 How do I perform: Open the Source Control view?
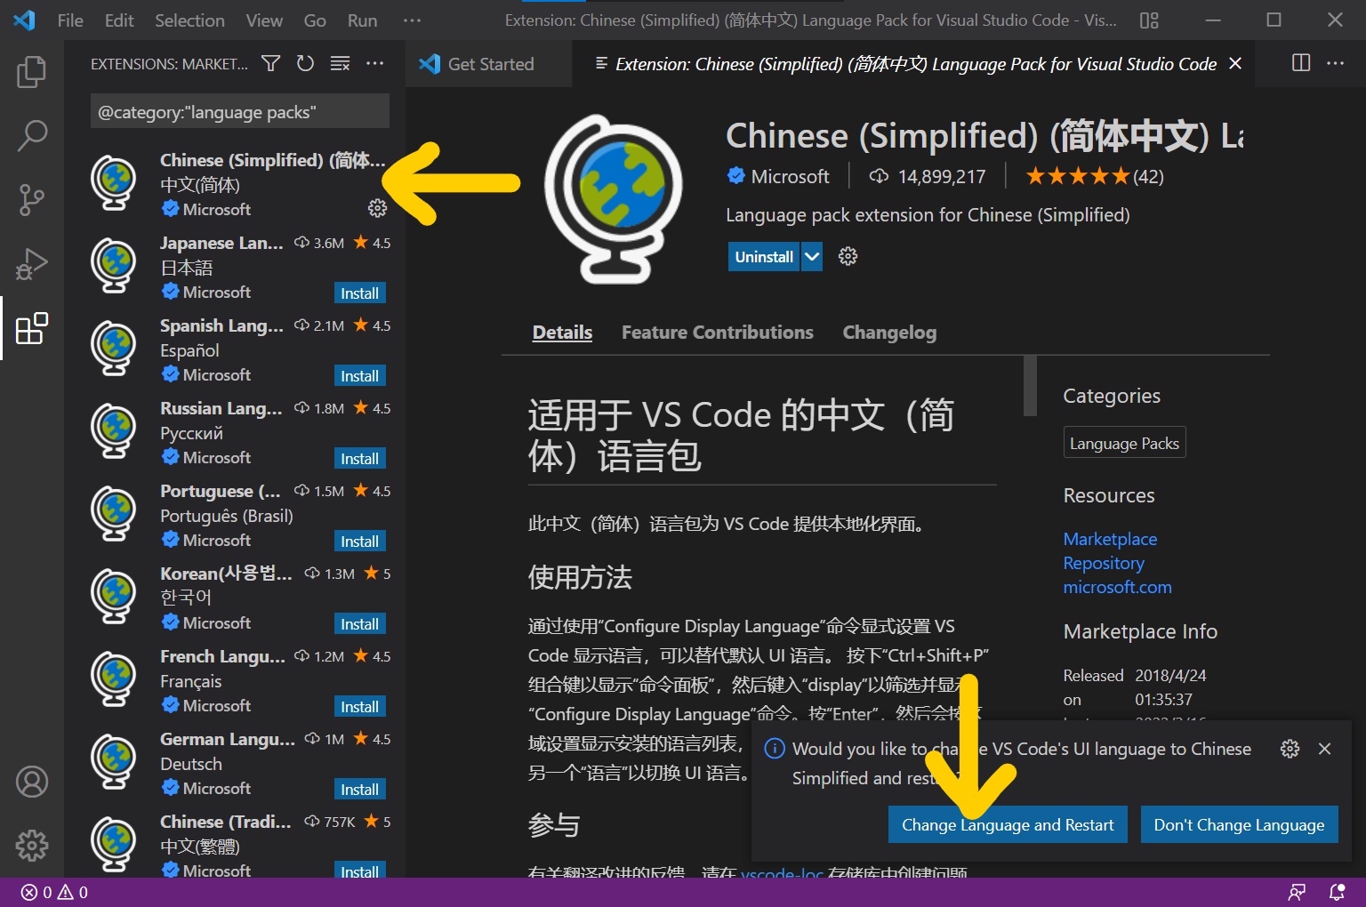(x=32, y=200)
